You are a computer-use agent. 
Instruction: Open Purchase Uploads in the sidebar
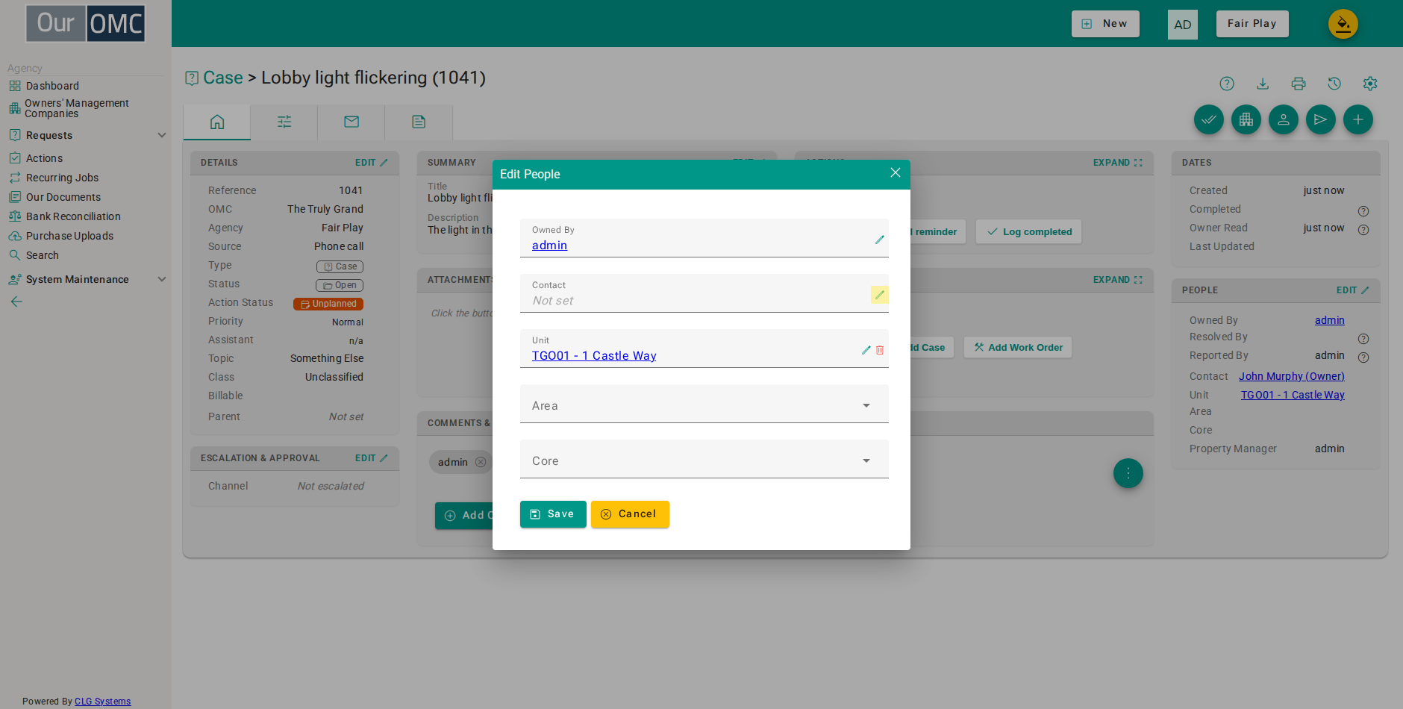(x=69, y=236)
